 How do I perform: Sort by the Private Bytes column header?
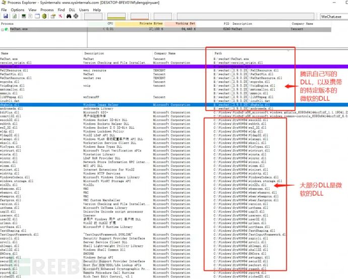(140, 24)
